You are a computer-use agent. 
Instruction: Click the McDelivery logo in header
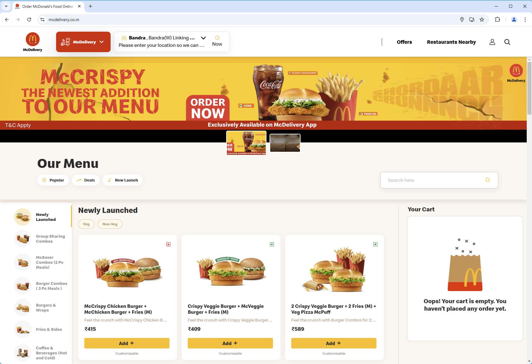(x=33, y=42)
